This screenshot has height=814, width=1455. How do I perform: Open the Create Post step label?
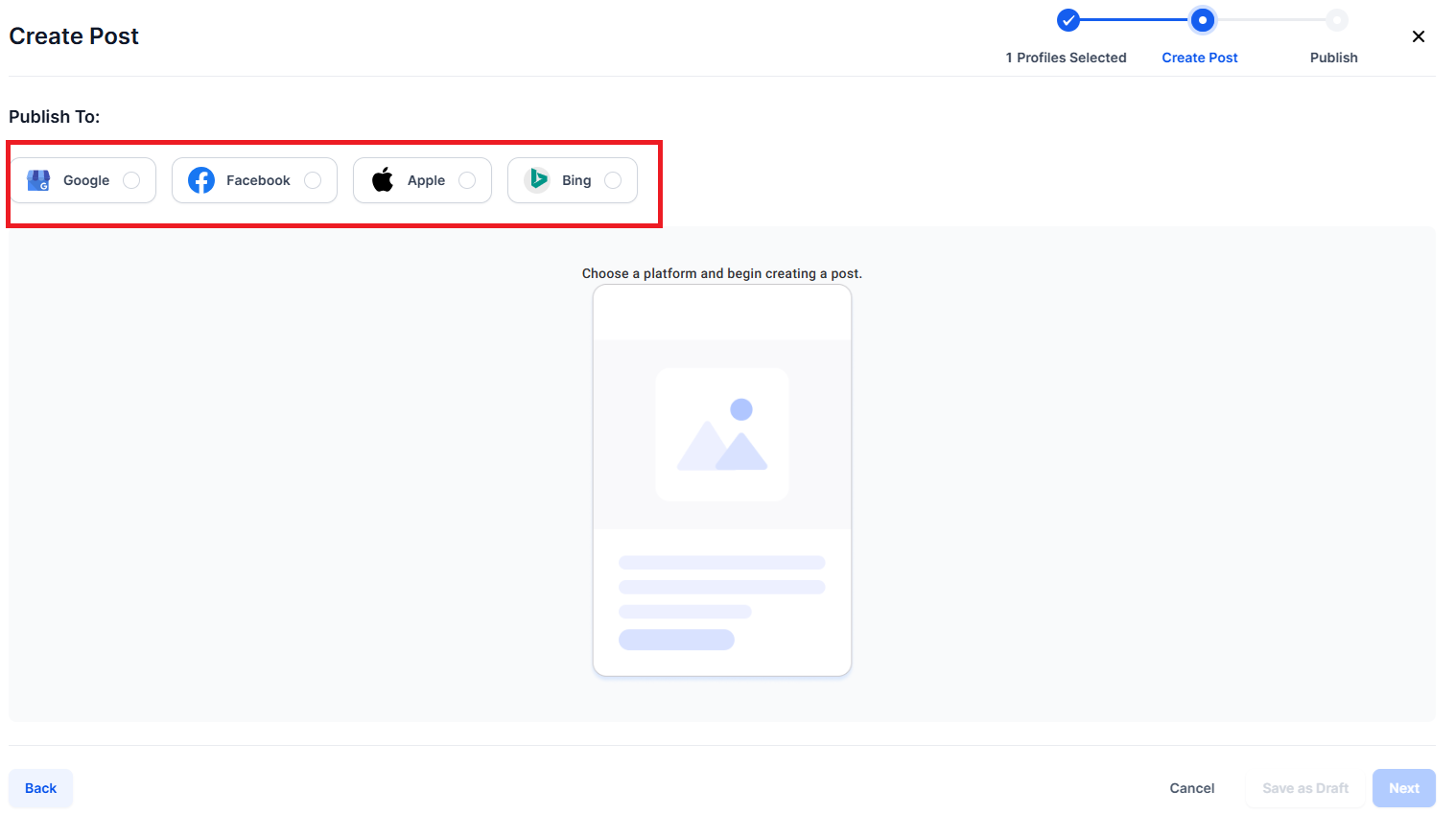[1200, 58]
